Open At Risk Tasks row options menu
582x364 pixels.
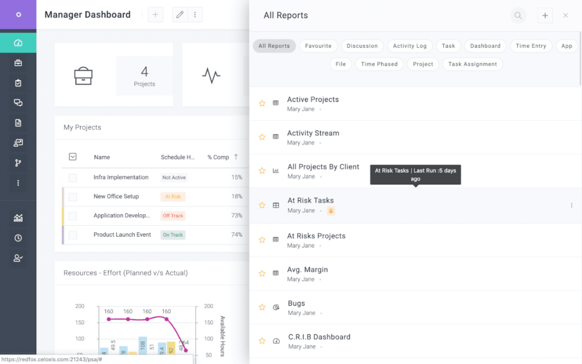[571, 205]
